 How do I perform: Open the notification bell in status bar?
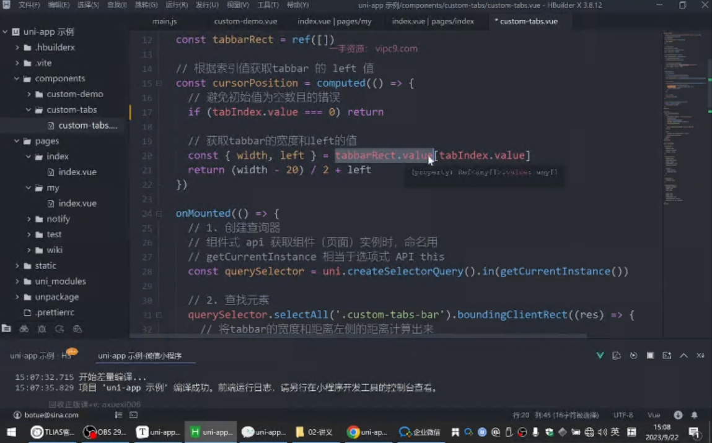point(694,415)
